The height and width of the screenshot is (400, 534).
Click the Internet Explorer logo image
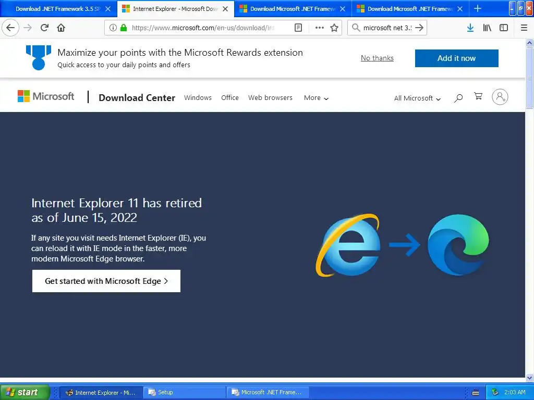348,245
